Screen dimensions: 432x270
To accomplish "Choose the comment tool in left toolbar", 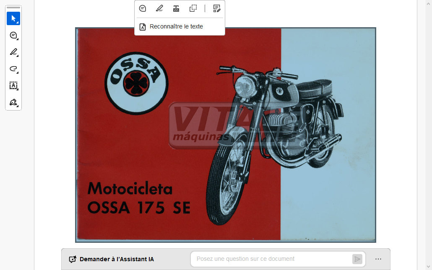I will [x=13, y=36].
